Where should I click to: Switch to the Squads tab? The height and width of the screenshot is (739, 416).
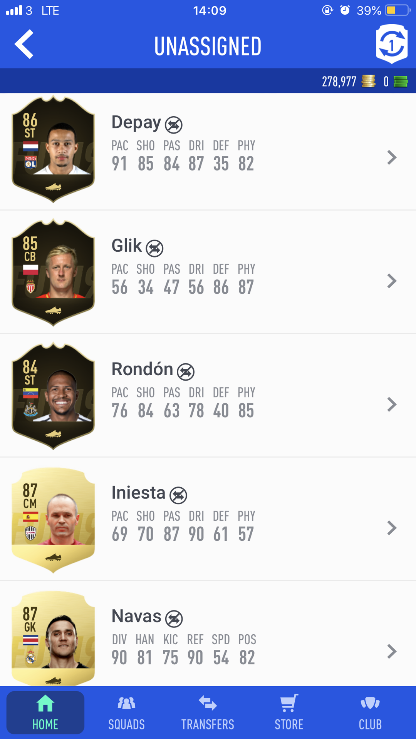(x=126, y=712)
